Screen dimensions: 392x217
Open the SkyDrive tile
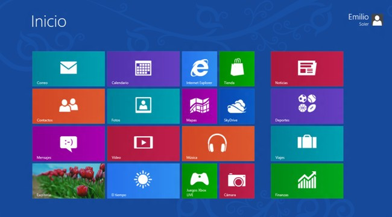click(237, 106)
